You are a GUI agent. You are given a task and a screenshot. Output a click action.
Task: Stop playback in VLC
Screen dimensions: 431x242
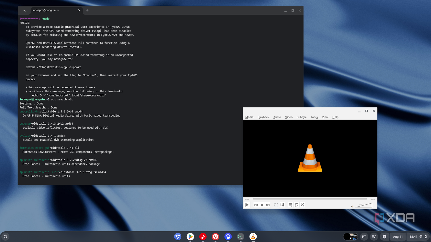coord(262,205)
